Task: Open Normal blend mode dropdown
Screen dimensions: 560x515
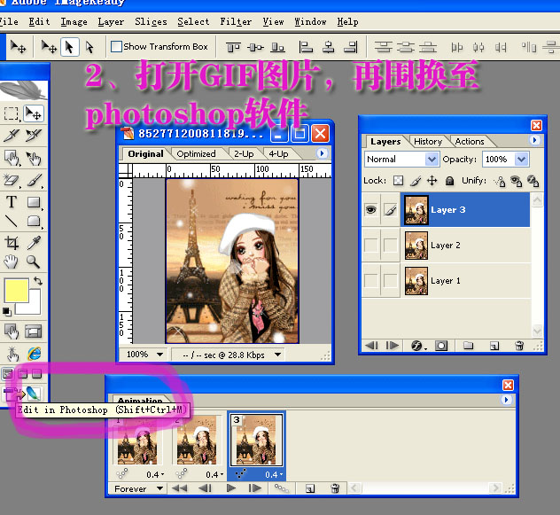Action: click(x=432, y=159)
